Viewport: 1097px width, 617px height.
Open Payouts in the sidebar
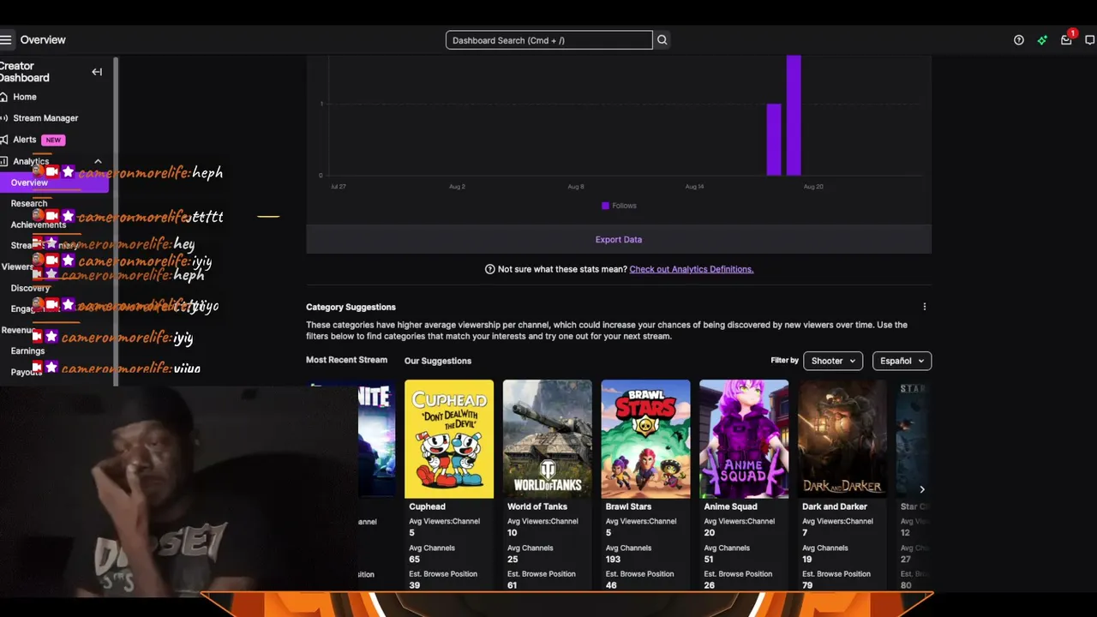tap(27, 372)
